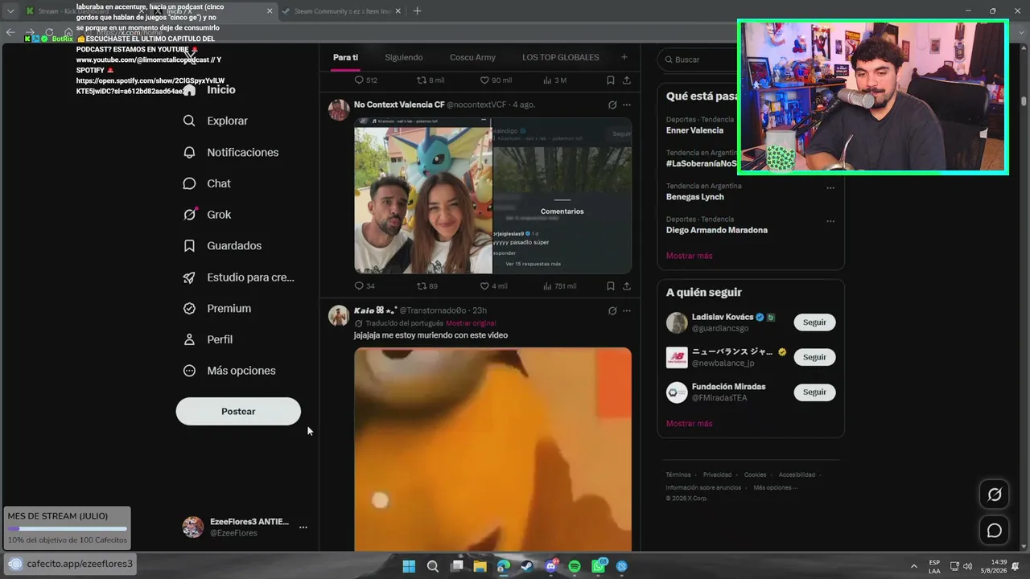Open the Chat page in the sidebar
Screen dimensions: 1030x579
[208, 183]
